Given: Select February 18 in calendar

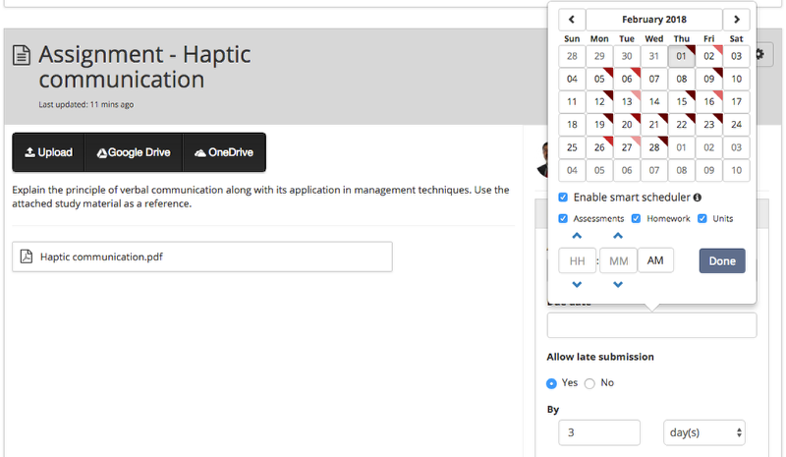Looking at the screenshot, I should coord(572,125).
